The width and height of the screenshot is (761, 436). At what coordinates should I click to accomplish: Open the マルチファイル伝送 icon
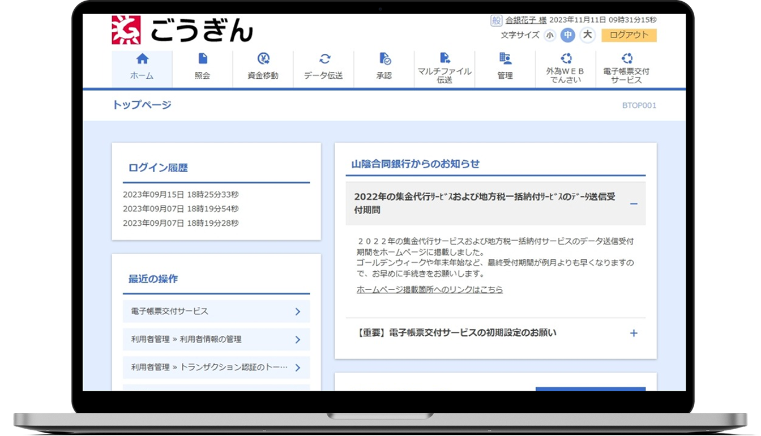point(444,58)
